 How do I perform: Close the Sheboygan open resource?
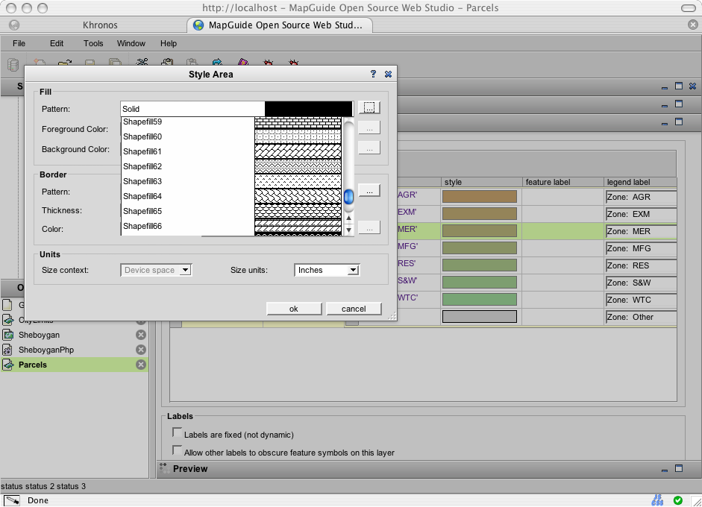point(141,335)
